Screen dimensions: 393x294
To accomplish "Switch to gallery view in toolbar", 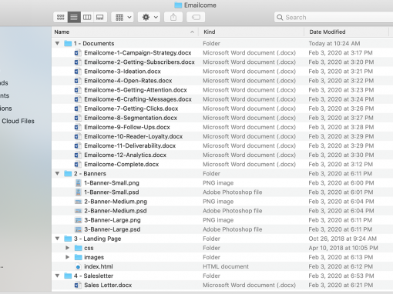I will [100, 18].
